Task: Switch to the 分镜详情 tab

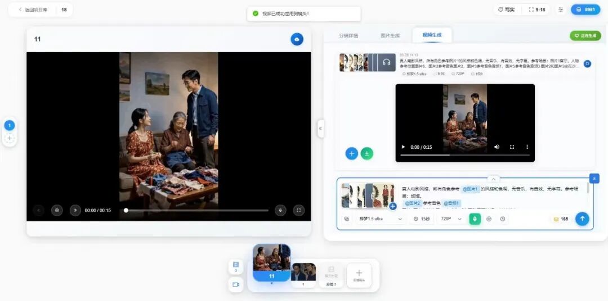Action: tap(348, 35)
